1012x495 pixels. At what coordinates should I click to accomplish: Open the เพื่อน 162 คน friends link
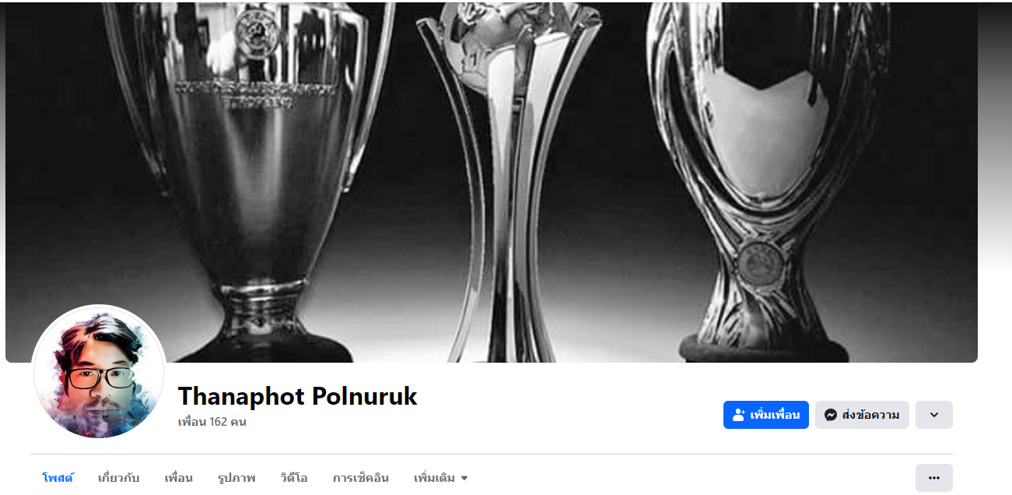212,422
